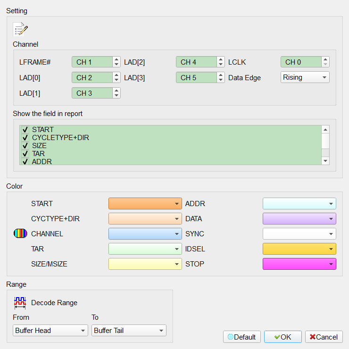
Task: Click the LAD[2] CH 4 input field
Action: (196, 62)
